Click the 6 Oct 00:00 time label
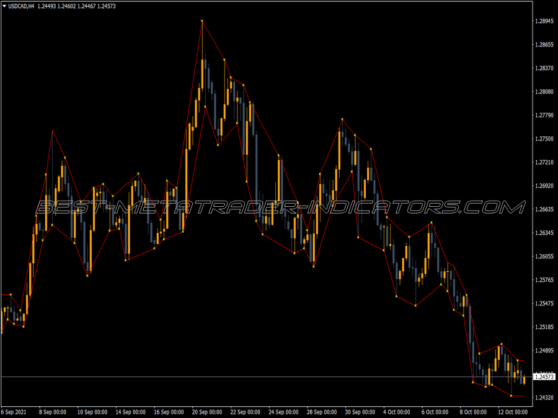The image size is (558, 418). [x=435, y=412]
